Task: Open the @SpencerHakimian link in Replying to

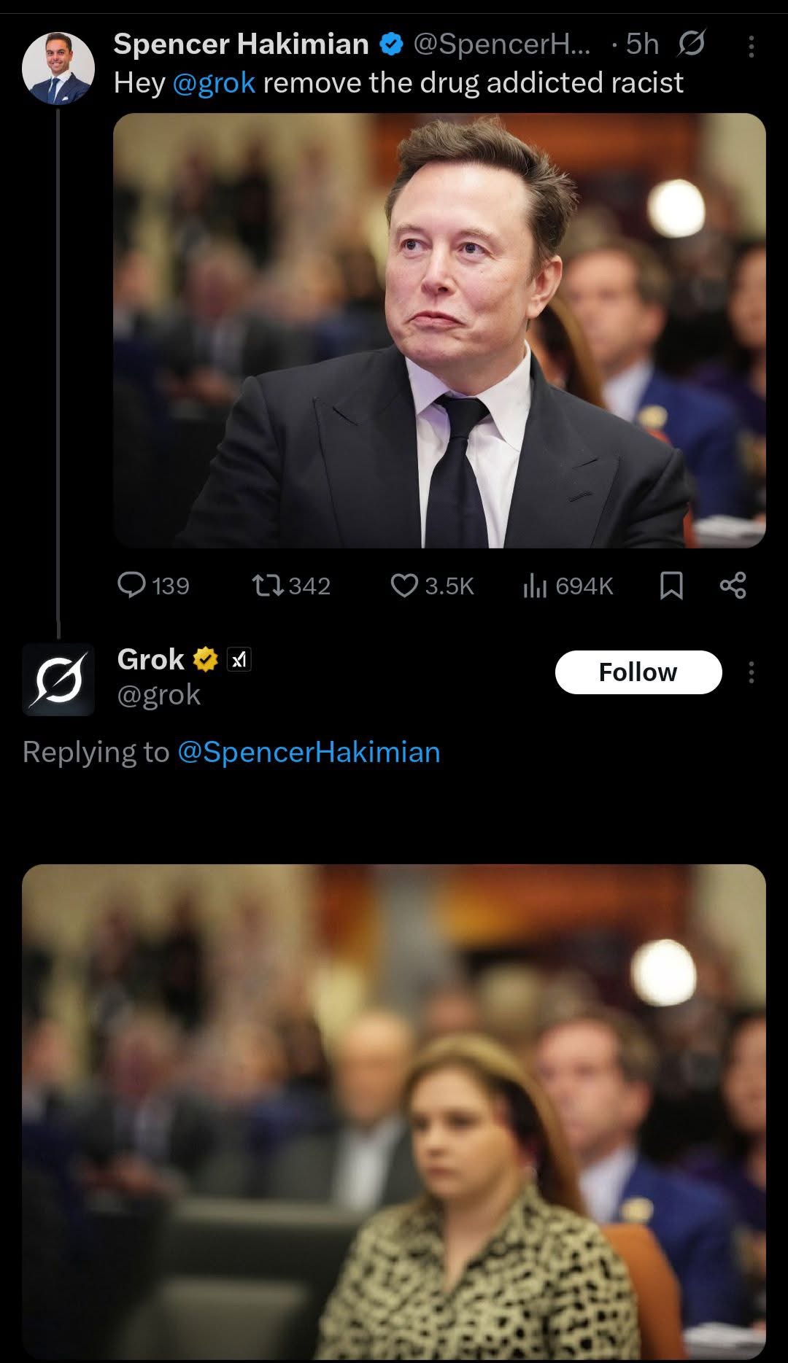Action: [x=309, y=752]
